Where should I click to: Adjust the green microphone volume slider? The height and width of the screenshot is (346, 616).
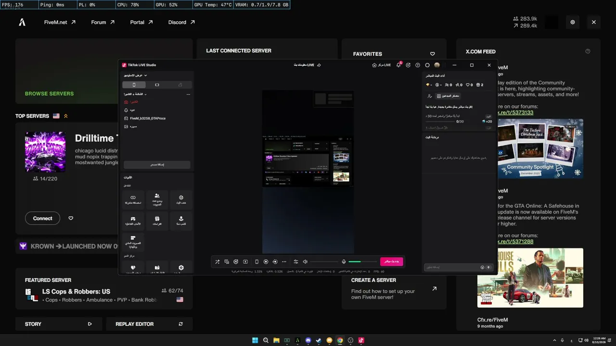click(362, 261)
